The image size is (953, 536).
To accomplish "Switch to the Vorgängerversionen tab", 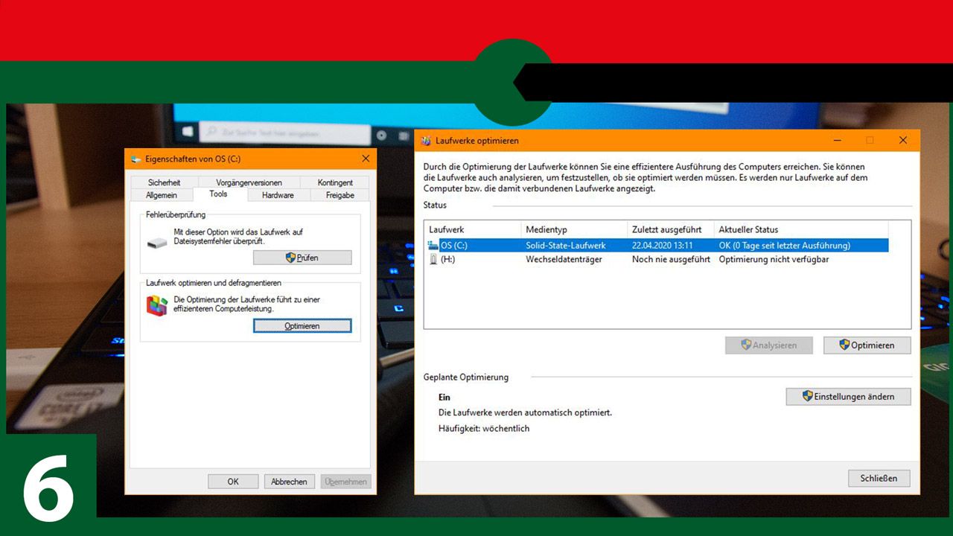I will pyautogui.click(x=248, y=182).
